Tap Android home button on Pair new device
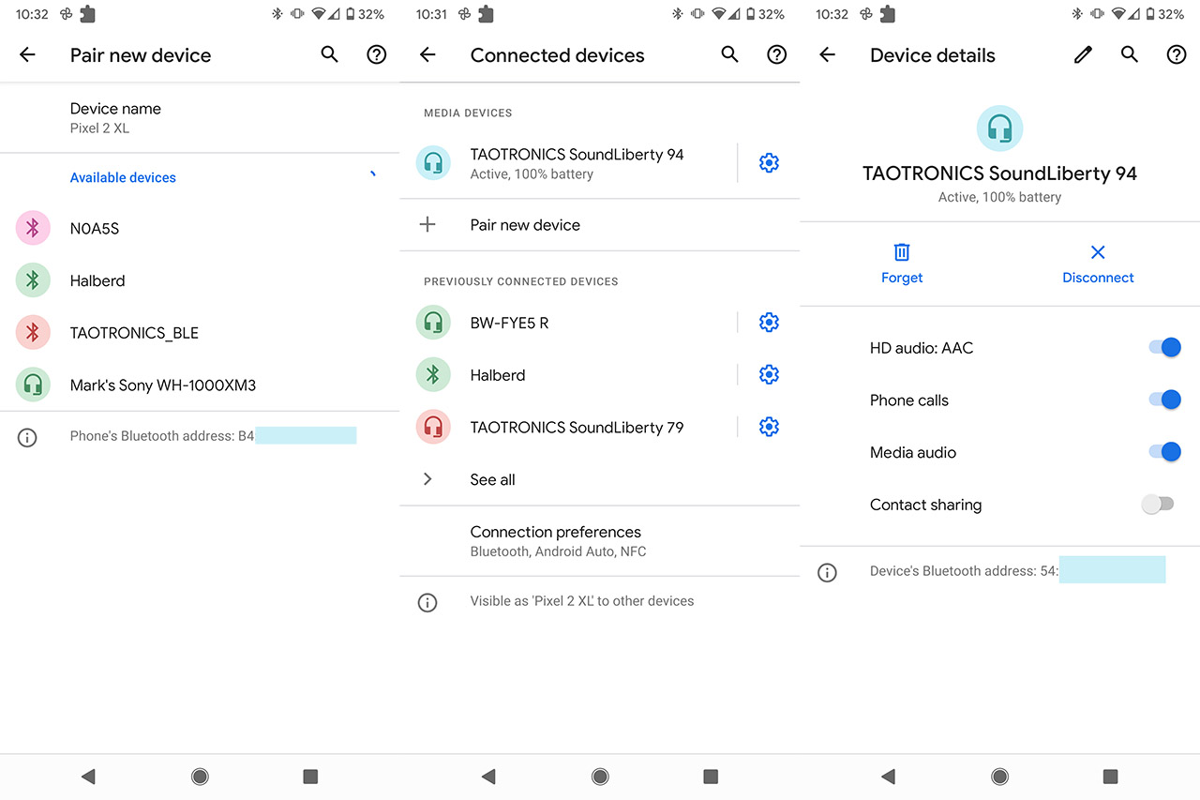 (200, 777)
